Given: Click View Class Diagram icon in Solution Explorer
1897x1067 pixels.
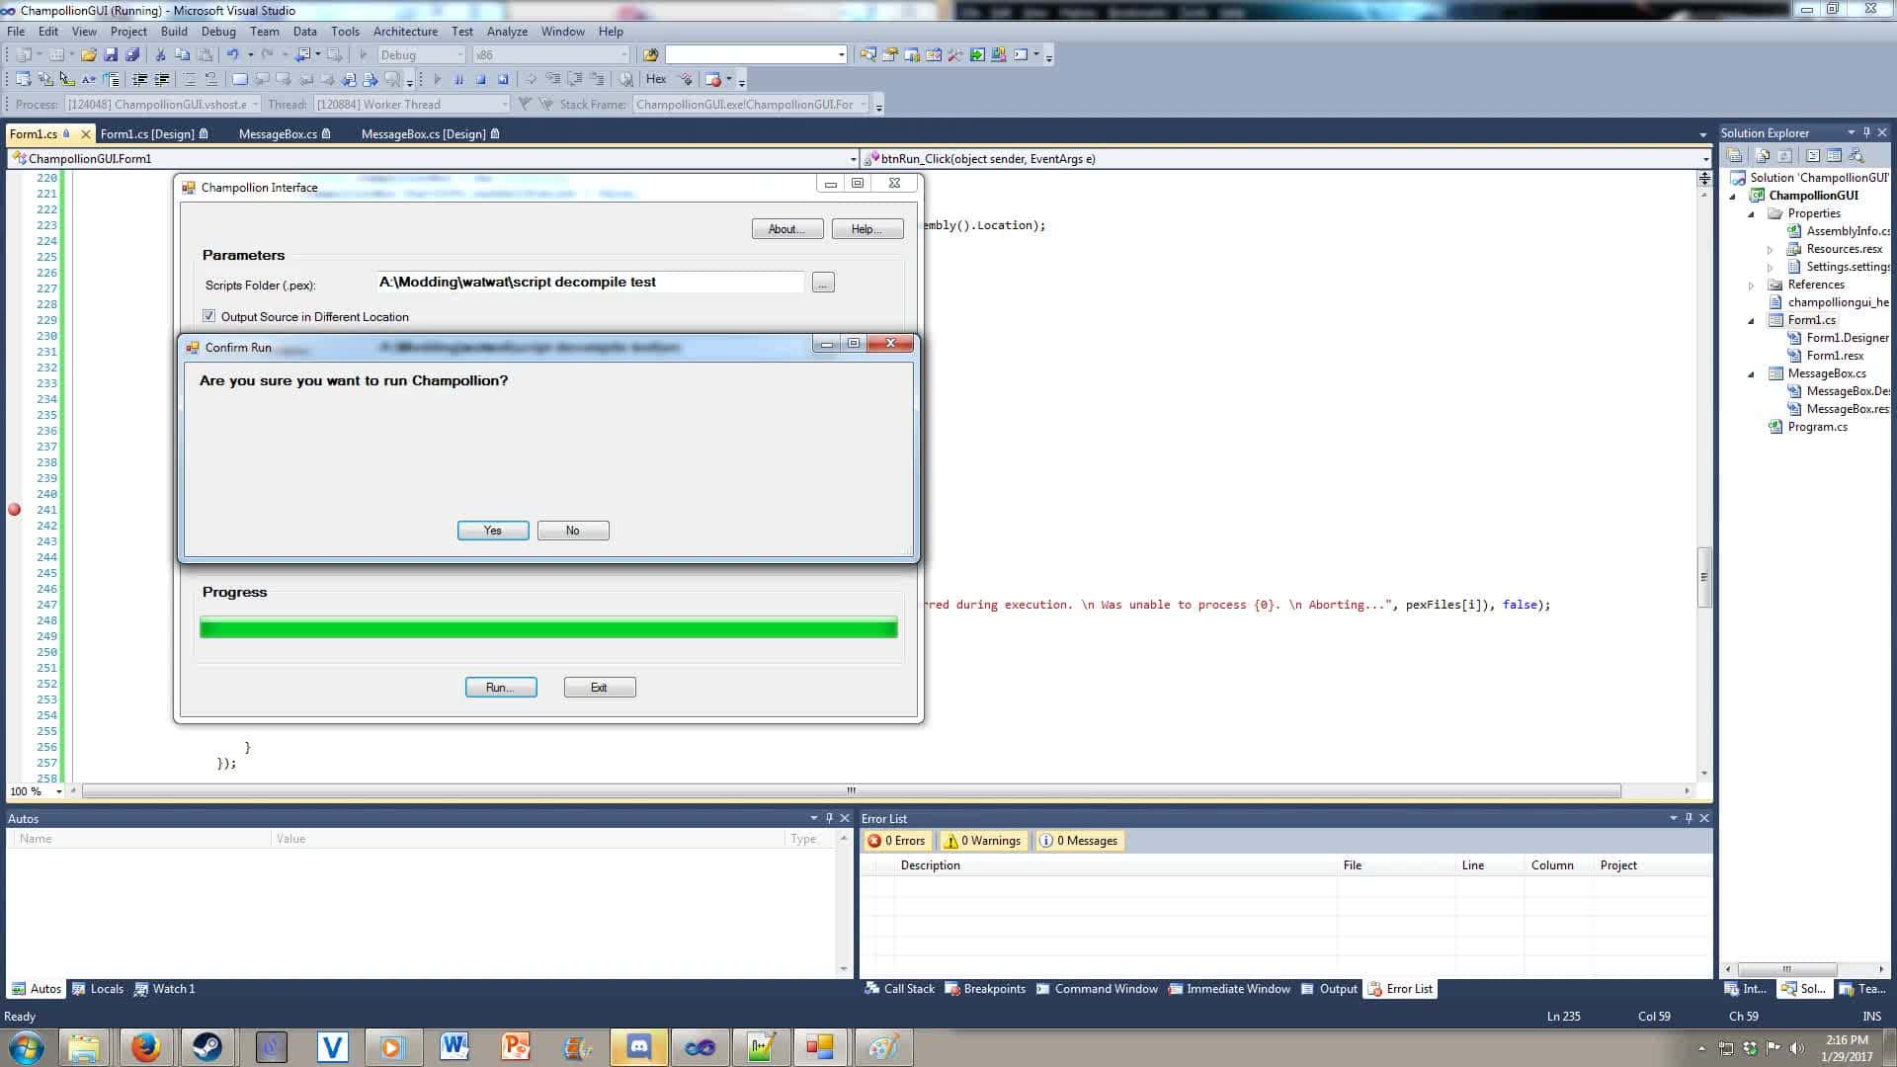Looking at the screenshot, I should pos(1856,156).
